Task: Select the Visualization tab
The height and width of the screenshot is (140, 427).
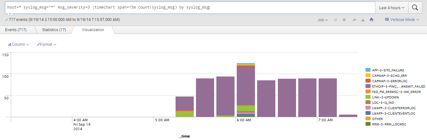Action: click(x=93, y=30)
